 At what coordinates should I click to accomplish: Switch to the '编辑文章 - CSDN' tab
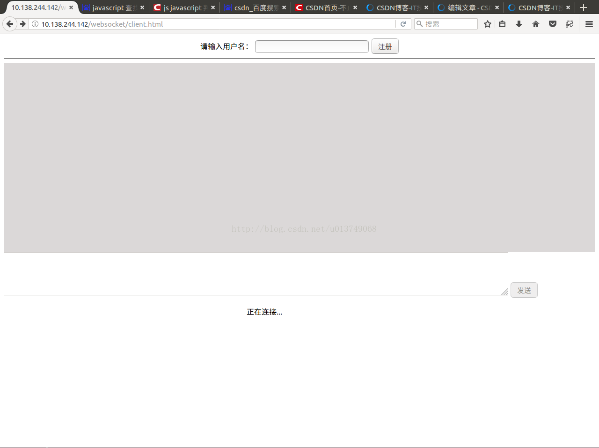468,7
